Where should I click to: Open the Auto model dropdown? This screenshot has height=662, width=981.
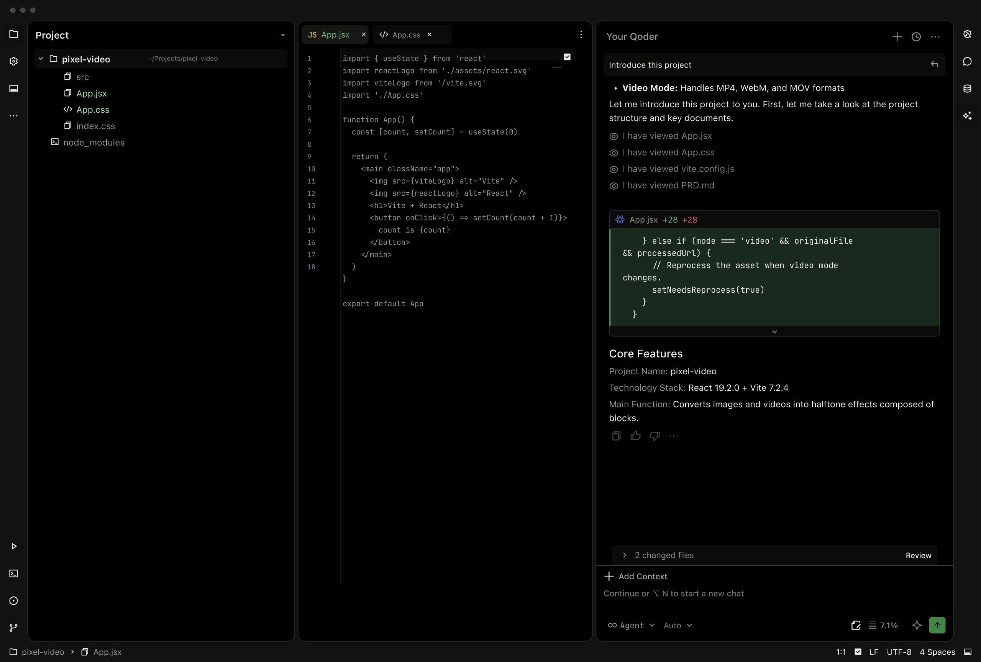(678, 625)
